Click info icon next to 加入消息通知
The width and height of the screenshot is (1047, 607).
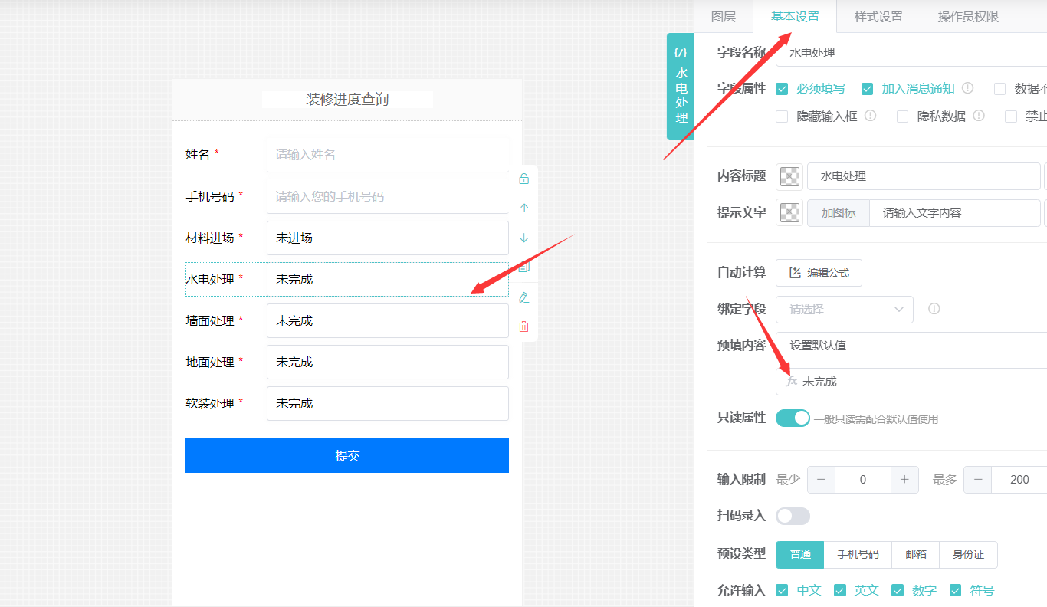968,88
